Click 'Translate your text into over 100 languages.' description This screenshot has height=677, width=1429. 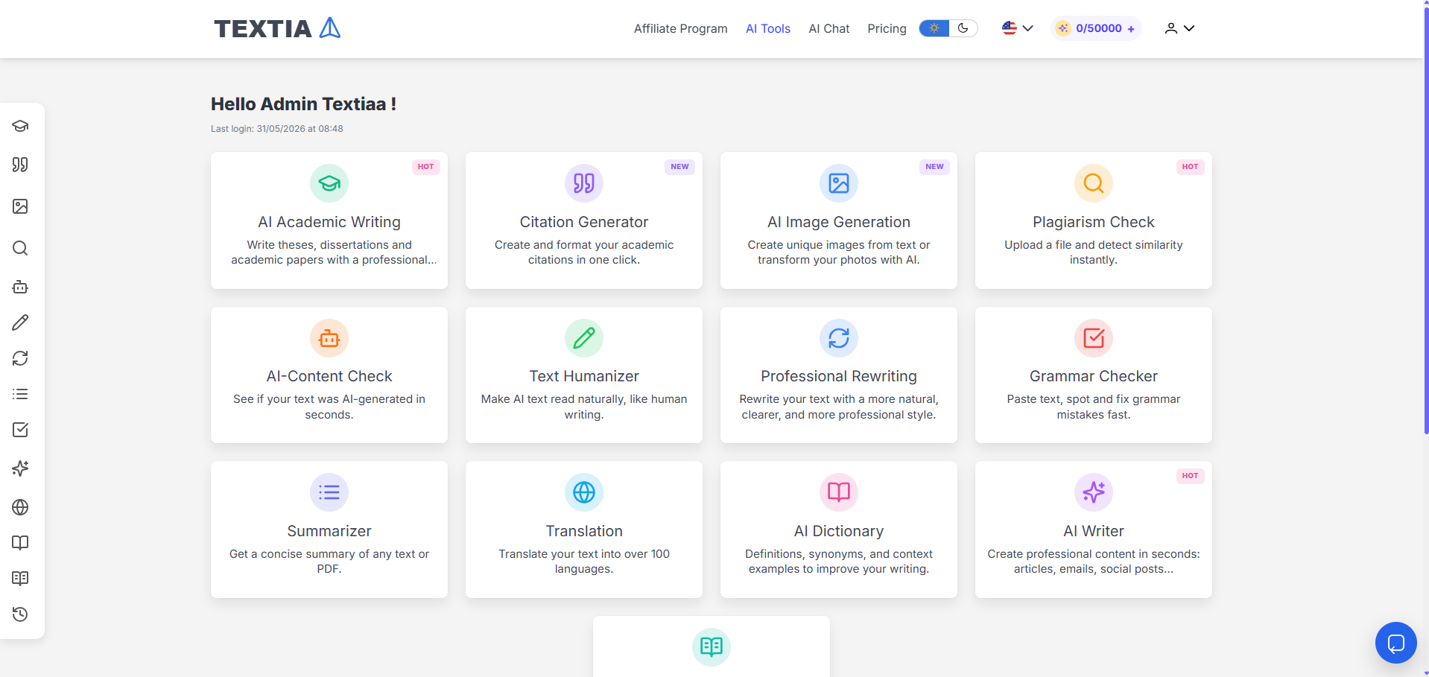(x=584, y=562)
